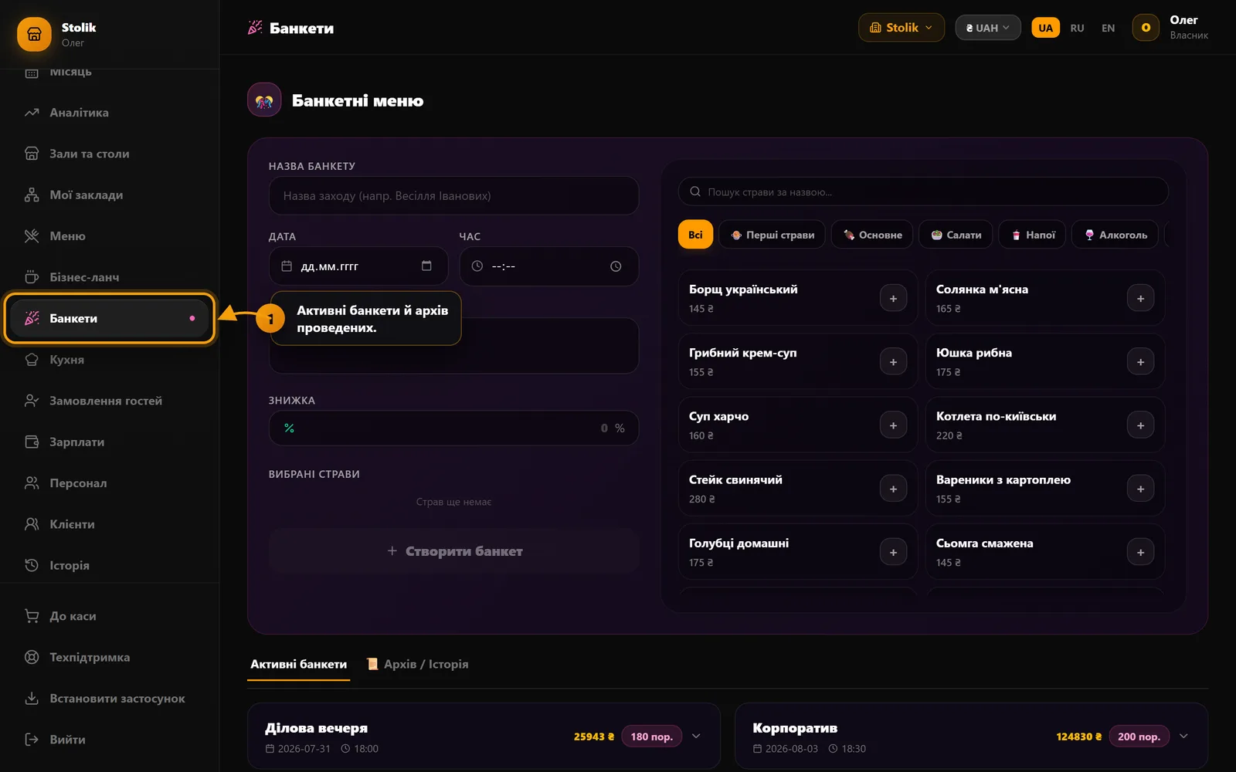The image size is (1236, 772).
Task: Click the dish search input field
Action: [x=923, y=191]
